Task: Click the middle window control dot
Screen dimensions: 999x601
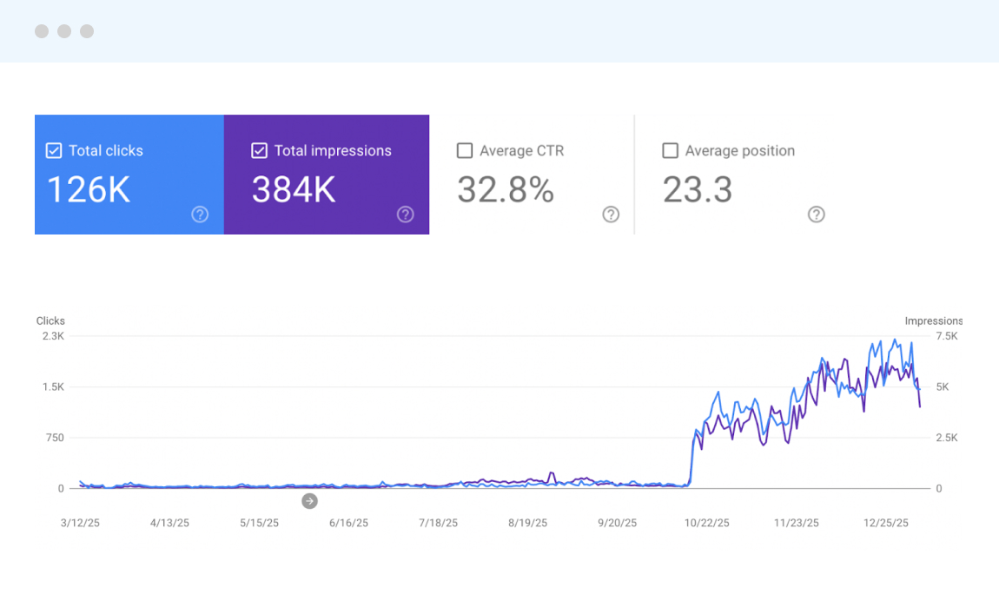Action: tap(63, 31)
